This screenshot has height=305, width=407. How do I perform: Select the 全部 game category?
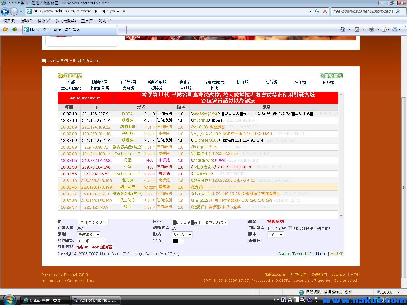(x=71, y=82)
